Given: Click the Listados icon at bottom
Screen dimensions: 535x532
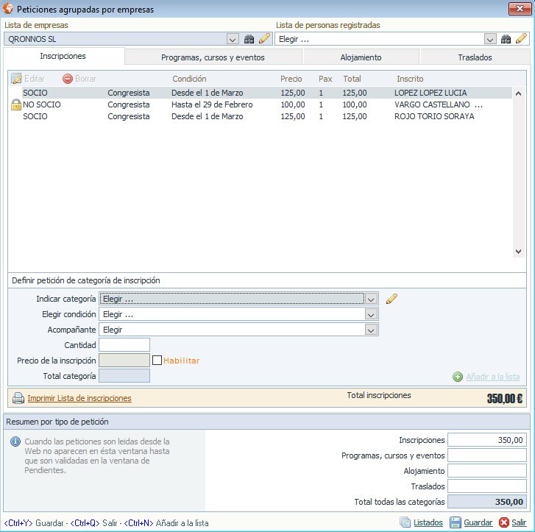Looking at the screenshot, I should point(404,522).
